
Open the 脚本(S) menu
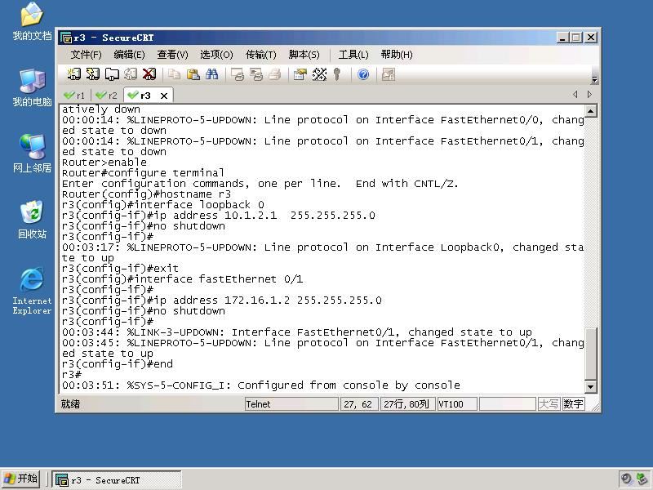304,55
